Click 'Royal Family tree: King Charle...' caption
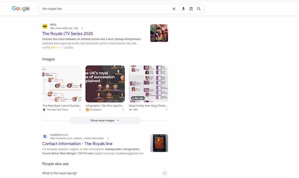 [x=148, y=106]
